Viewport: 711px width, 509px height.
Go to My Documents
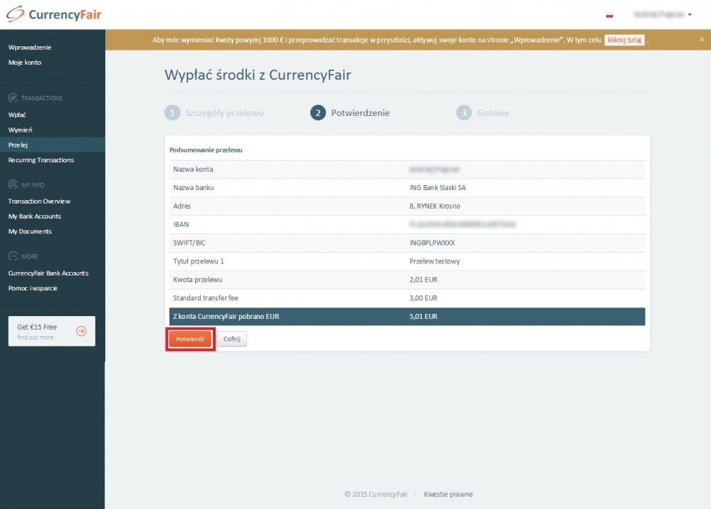[30, 231]
